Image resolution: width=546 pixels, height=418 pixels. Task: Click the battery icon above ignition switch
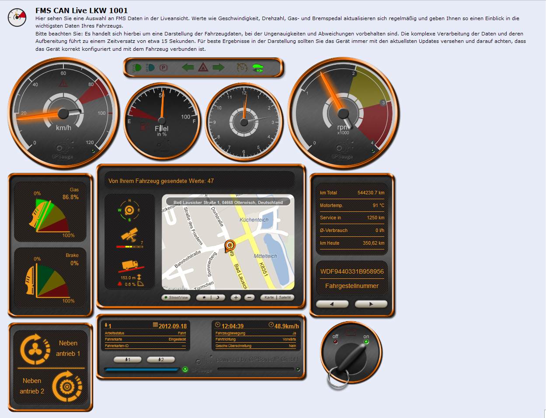pyautogui.click(x=351, y=333)
